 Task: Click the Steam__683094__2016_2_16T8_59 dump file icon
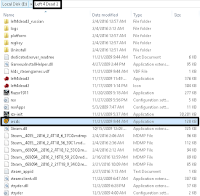click(x=6, y=157)
